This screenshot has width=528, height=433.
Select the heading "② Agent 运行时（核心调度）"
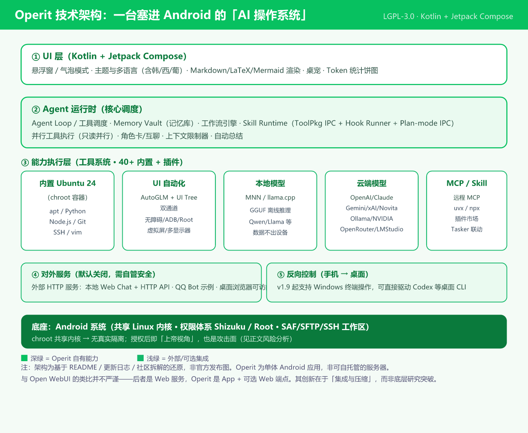click(x=87, y=109)
